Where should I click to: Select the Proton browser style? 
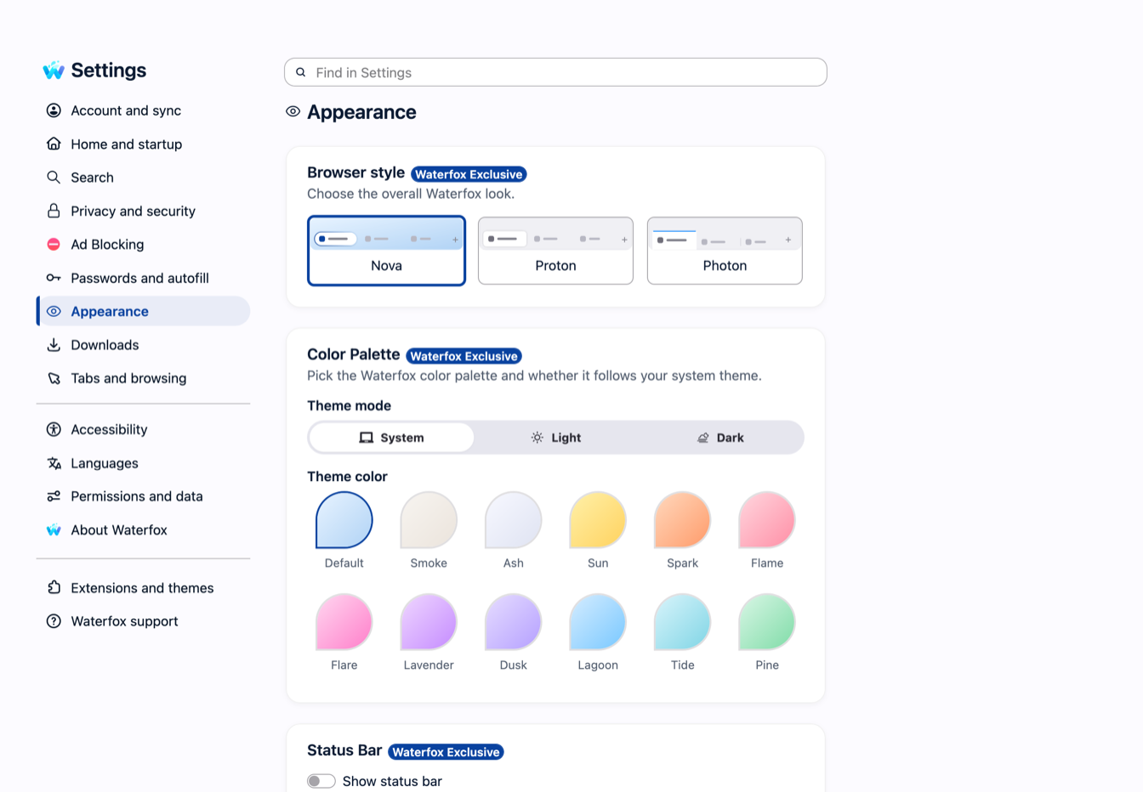coord(555,251)
